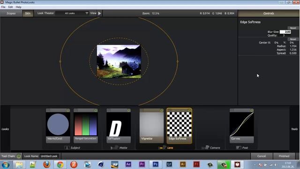Switch to Photoshop in the taskbar
This screenshot has width=300, height=169.
[156, 164]
